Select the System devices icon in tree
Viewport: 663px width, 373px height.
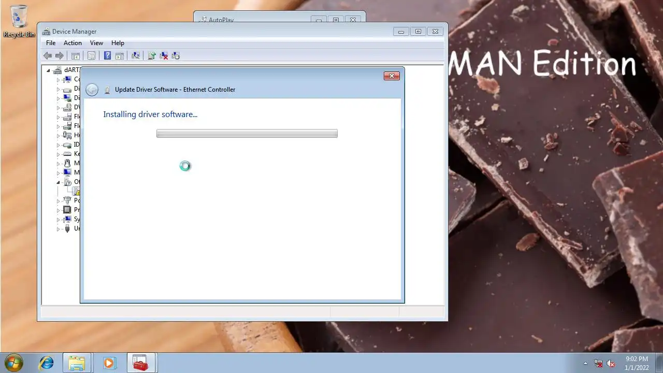tap(67, 219)
